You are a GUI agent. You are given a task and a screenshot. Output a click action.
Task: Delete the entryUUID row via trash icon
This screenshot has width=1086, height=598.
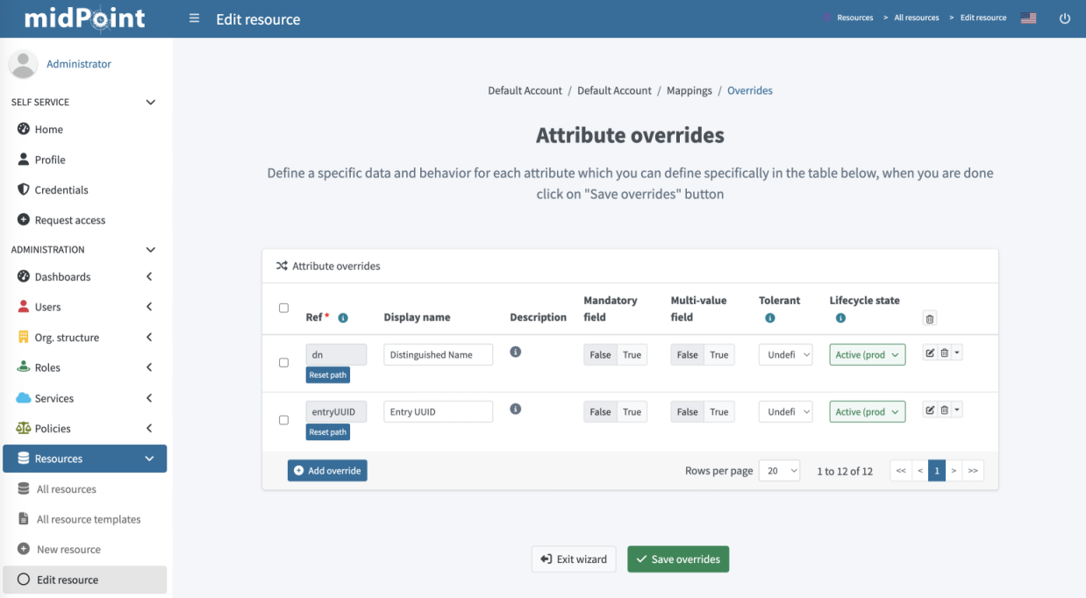(944, 410)
